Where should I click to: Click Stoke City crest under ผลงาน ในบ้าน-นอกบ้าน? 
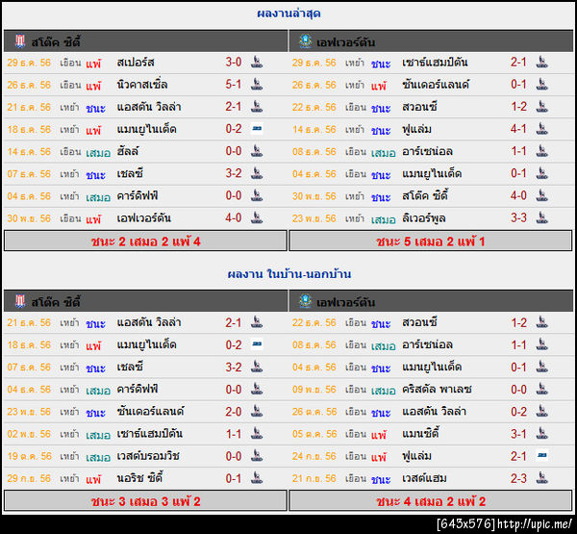pos(20,301)
